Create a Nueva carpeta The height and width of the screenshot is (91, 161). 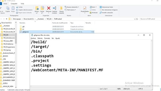[61, 10]
